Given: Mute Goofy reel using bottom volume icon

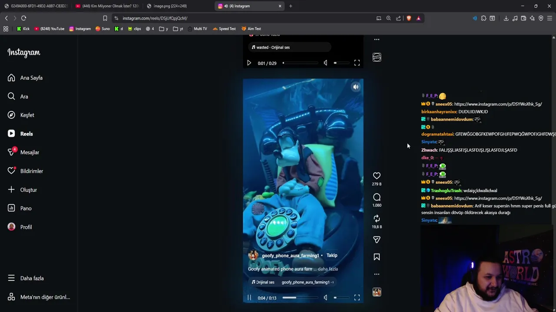Looking at the screenshot, I should click(325, 298).
